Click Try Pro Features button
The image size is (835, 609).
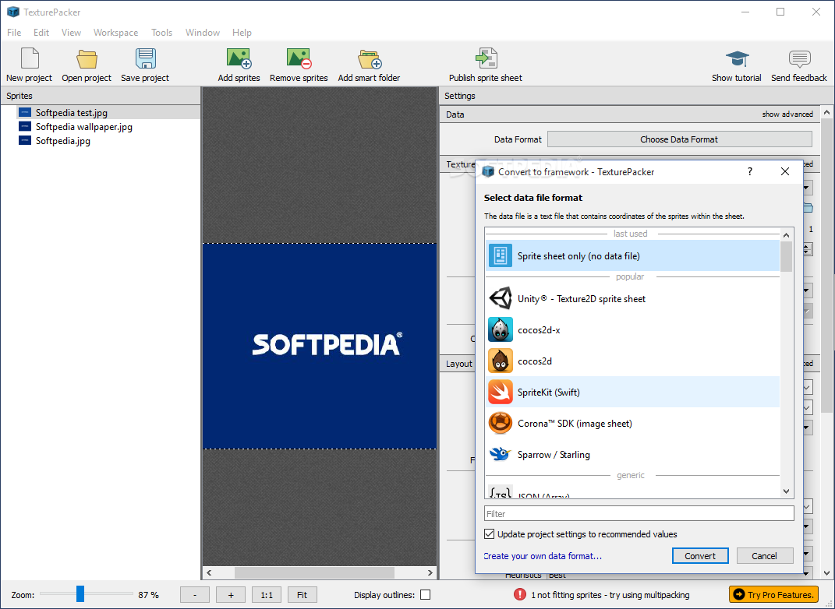click(x=773, y=595)
